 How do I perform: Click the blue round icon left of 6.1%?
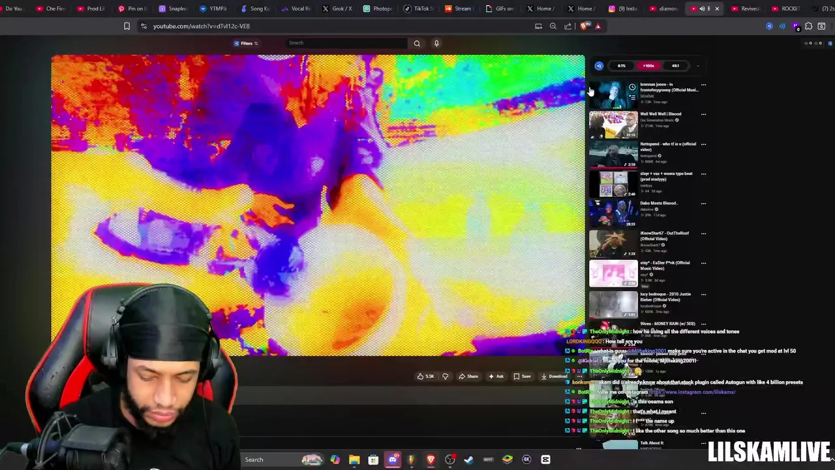coord(599,65)
